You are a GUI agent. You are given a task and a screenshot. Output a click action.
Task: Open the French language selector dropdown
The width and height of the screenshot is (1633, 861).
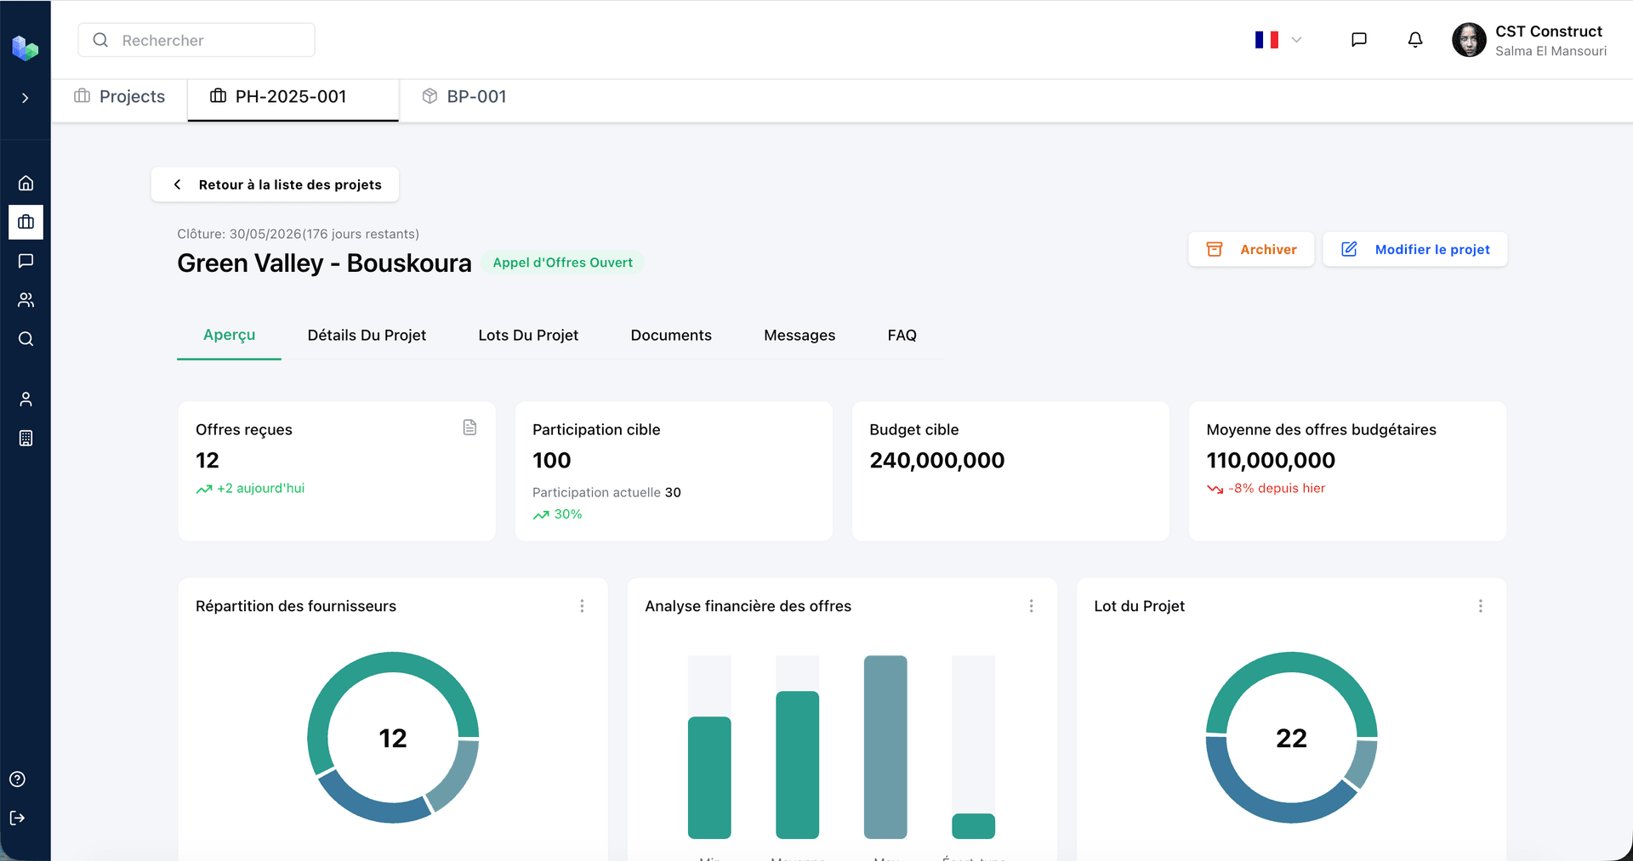(x=1276, y=39)
